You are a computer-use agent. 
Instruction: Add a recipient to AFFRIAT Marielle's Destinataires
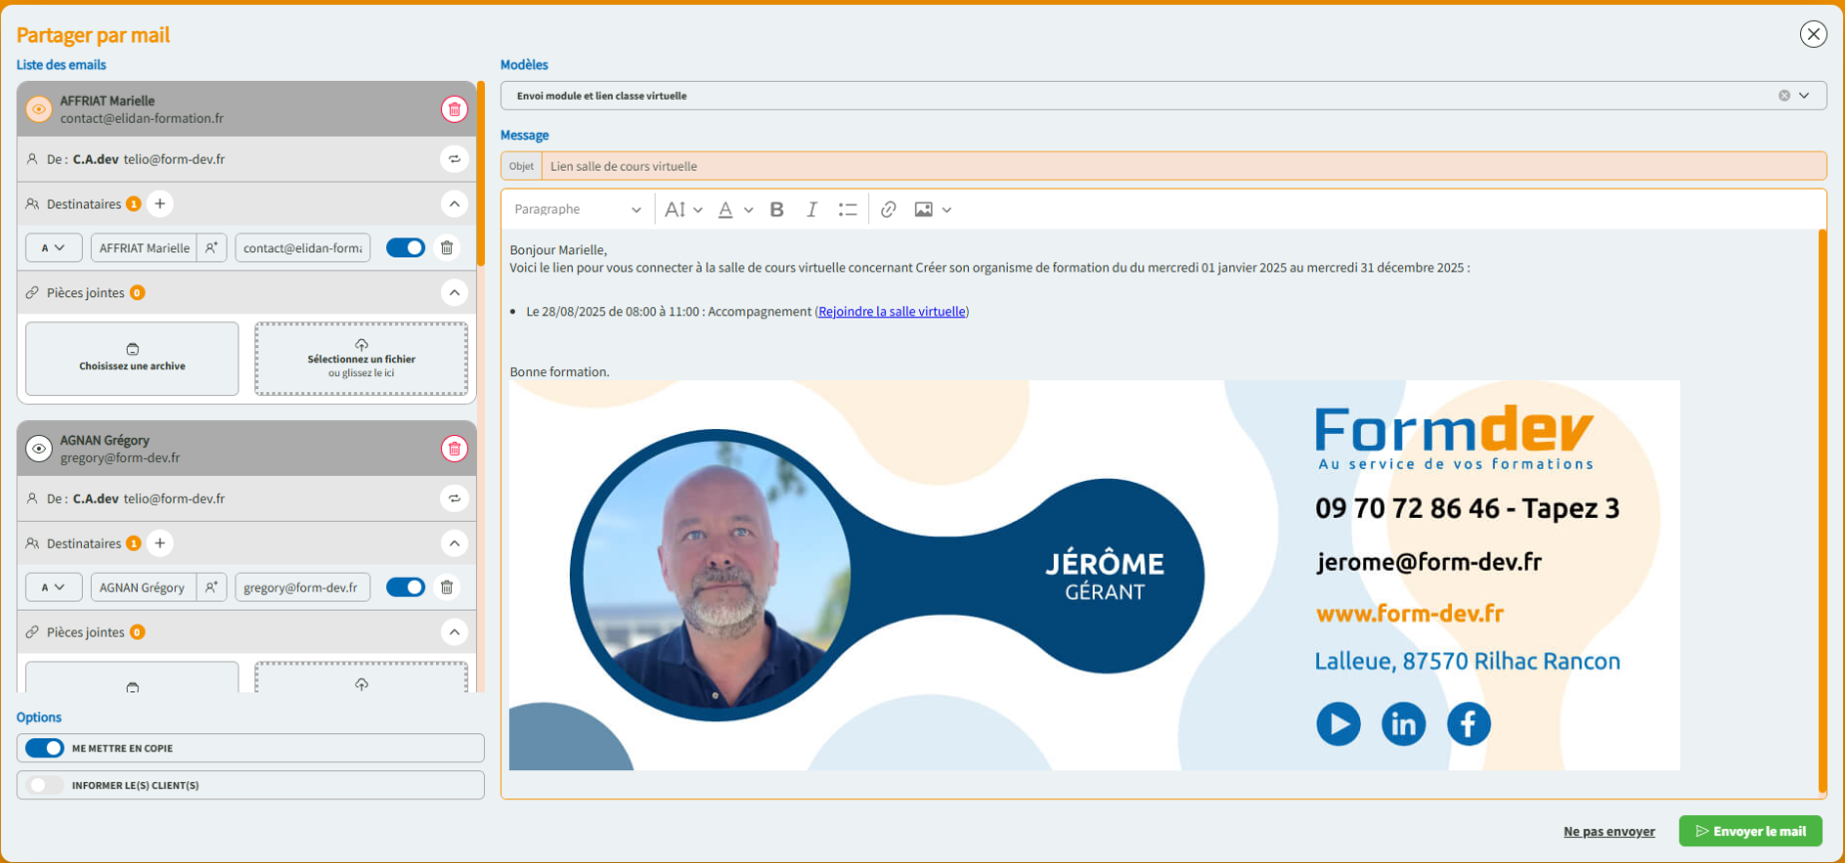tap(160, 204)
